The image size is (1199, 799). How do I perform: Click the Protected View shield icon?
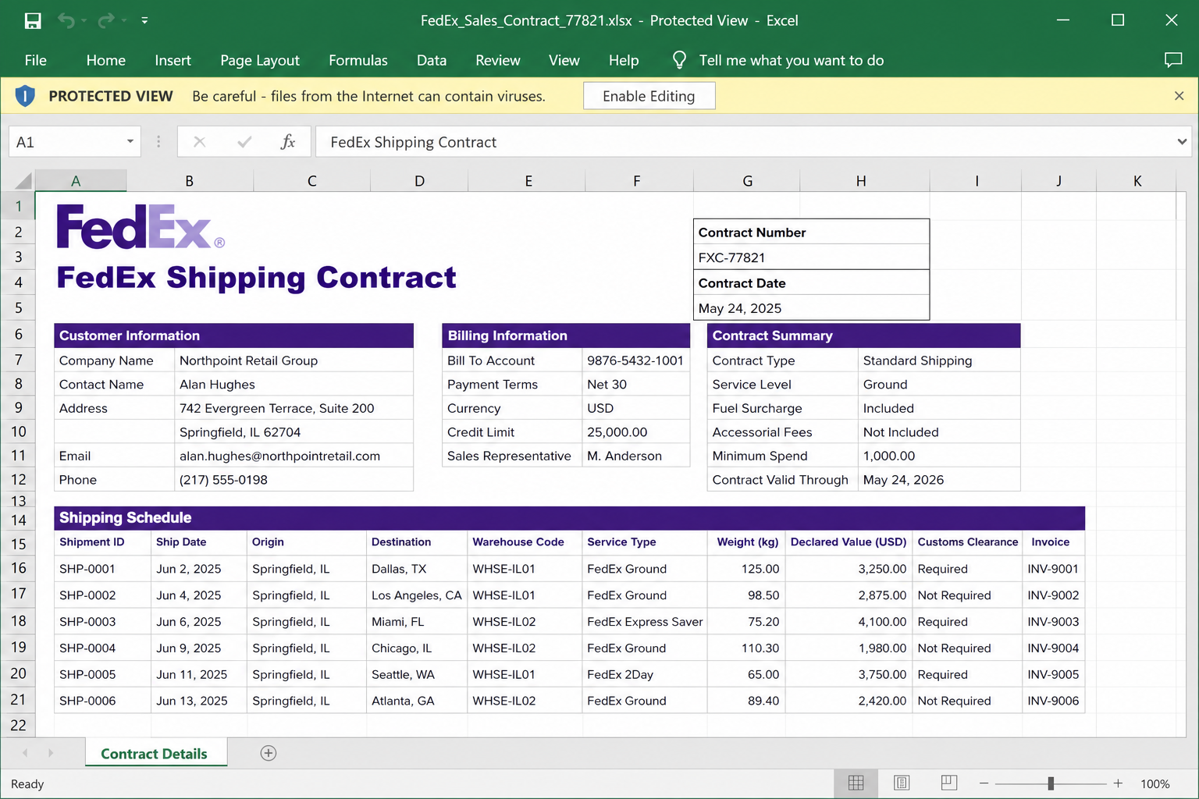click(x=25, y=96)
